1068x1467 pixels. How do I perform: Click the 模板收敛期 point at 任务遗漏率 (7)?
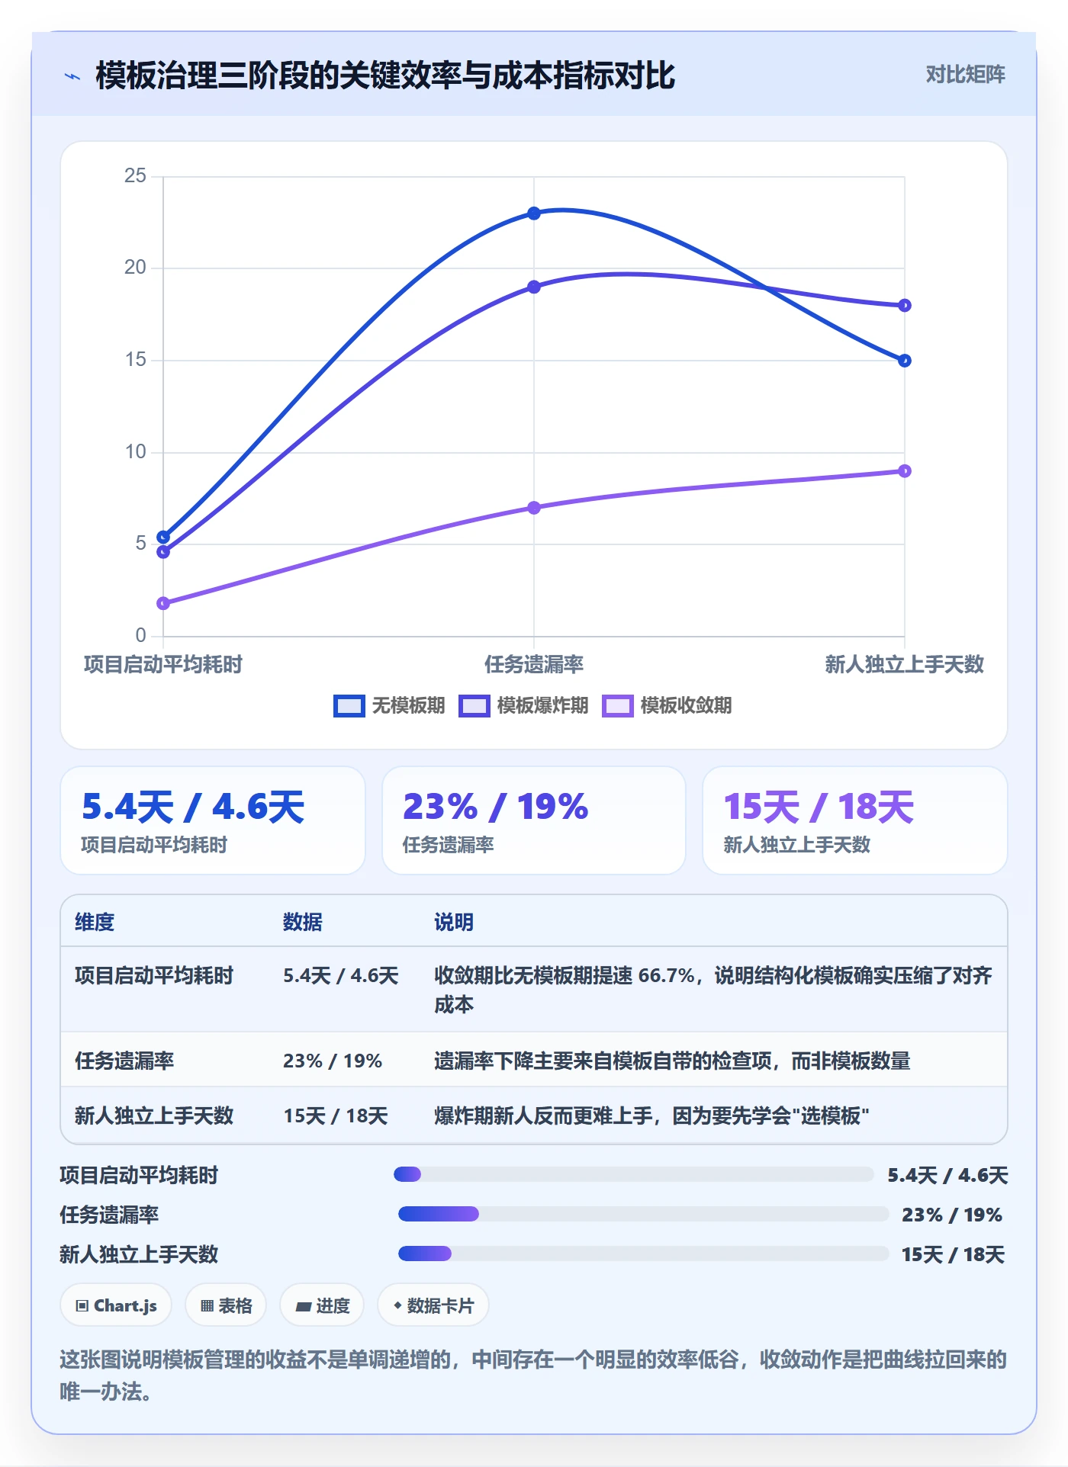coord(534,508)
